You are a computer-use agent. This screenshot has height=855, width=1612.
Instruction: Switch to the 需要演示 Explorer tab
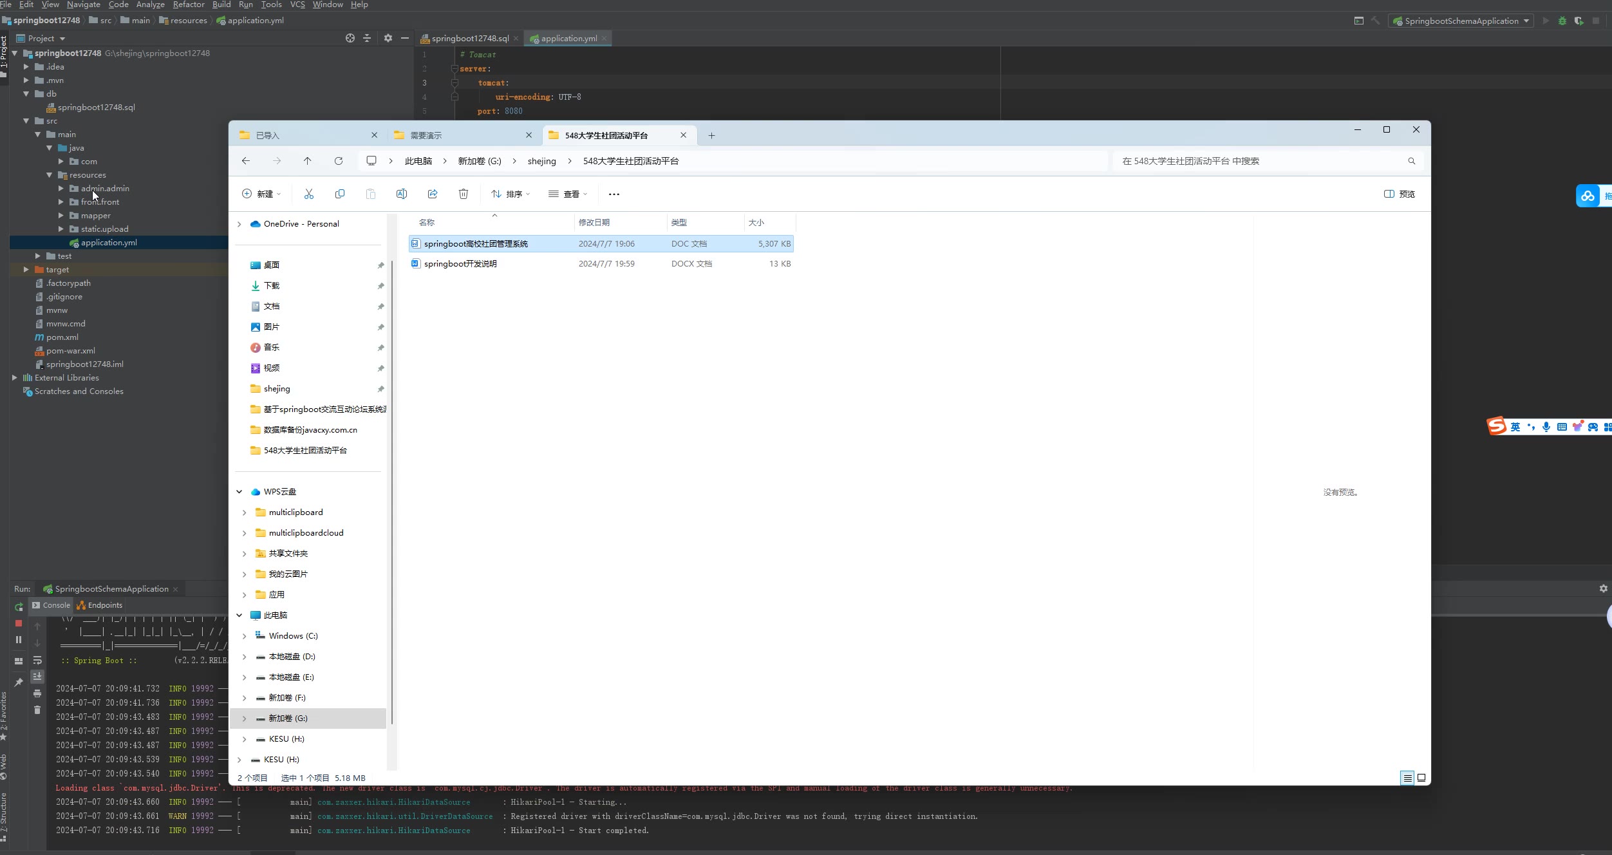click(462, 135)
